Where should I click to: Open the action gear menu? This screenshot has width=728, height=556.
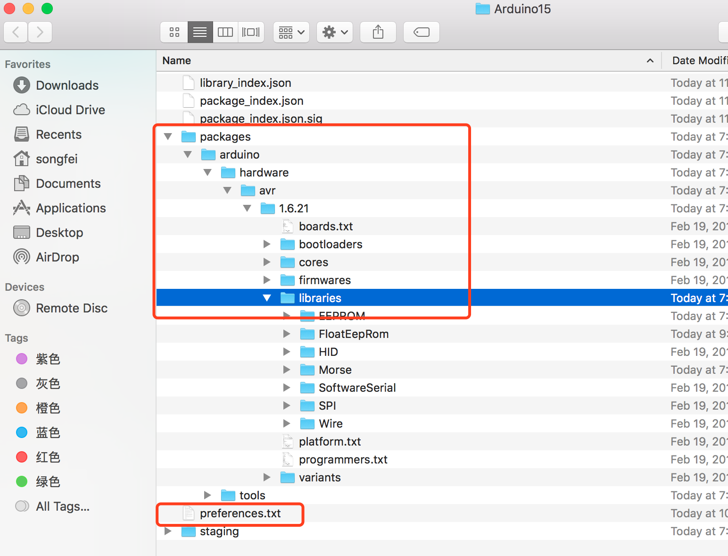point(335,32)
